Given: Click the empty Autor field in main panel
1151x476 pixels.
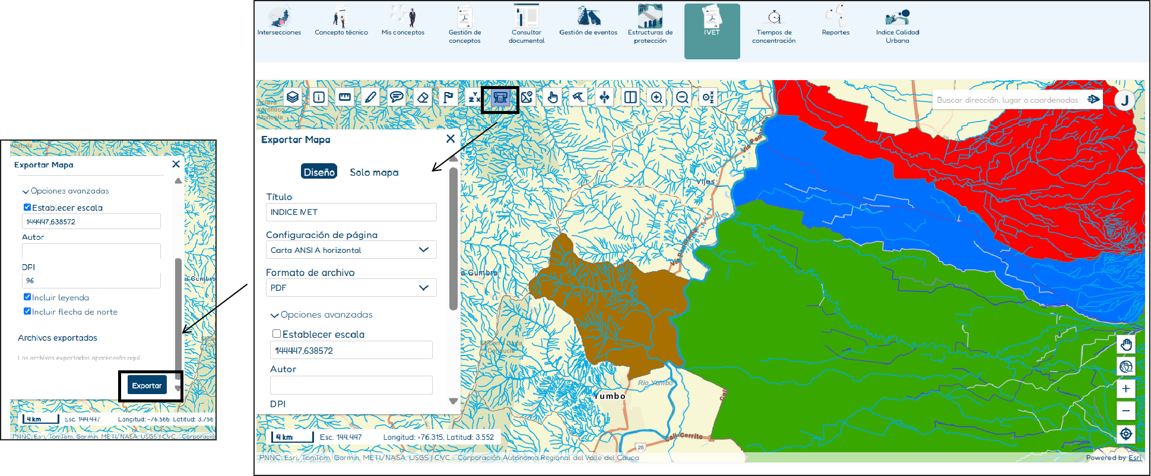Looking at the screenshot, I should (351, 385).
